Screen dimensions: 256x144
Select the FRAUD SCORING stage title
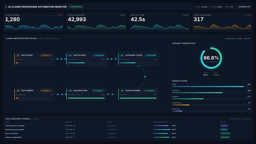[x=133, y=90]
